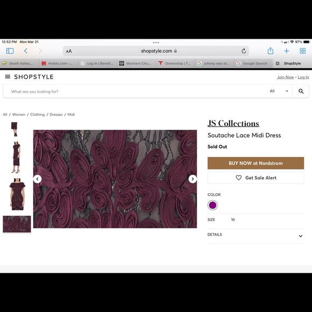The width and height of the screenshot is (312, 312).
Task: Click Get Sale Alert button
Action: point(256,178)
